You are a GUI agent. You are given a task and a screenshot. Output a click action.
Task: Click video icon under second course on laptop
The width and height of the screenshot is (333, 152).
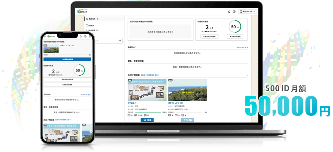coord(169,115)
